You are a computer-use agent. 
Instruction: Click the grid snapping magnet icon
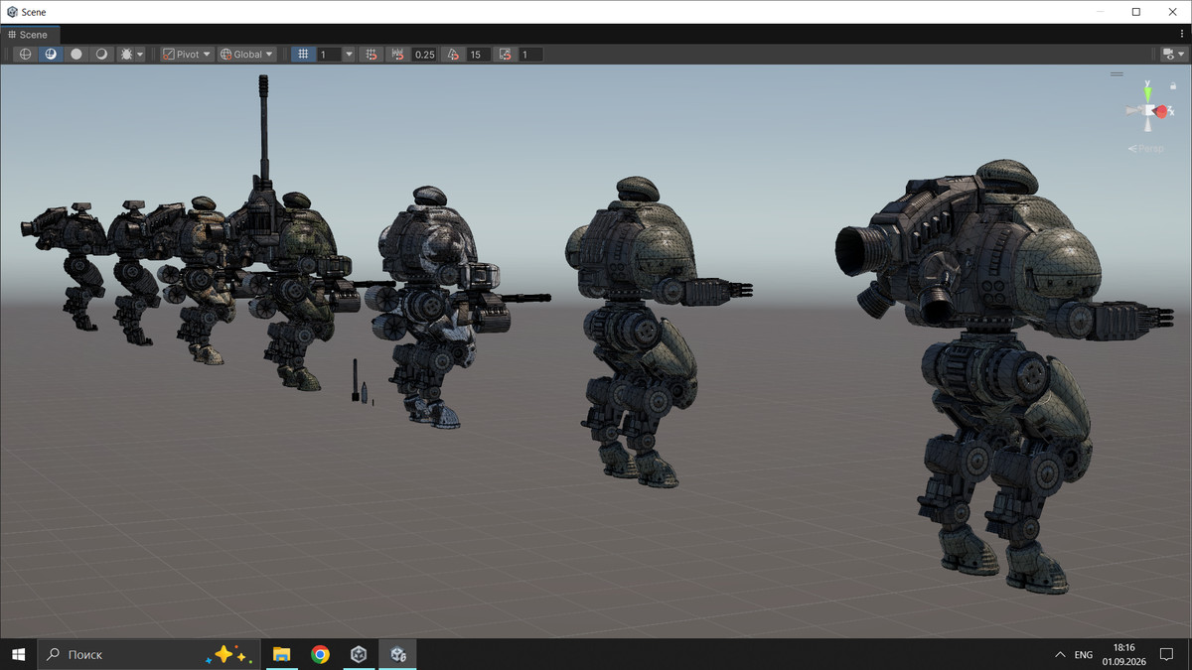[371, 55]
